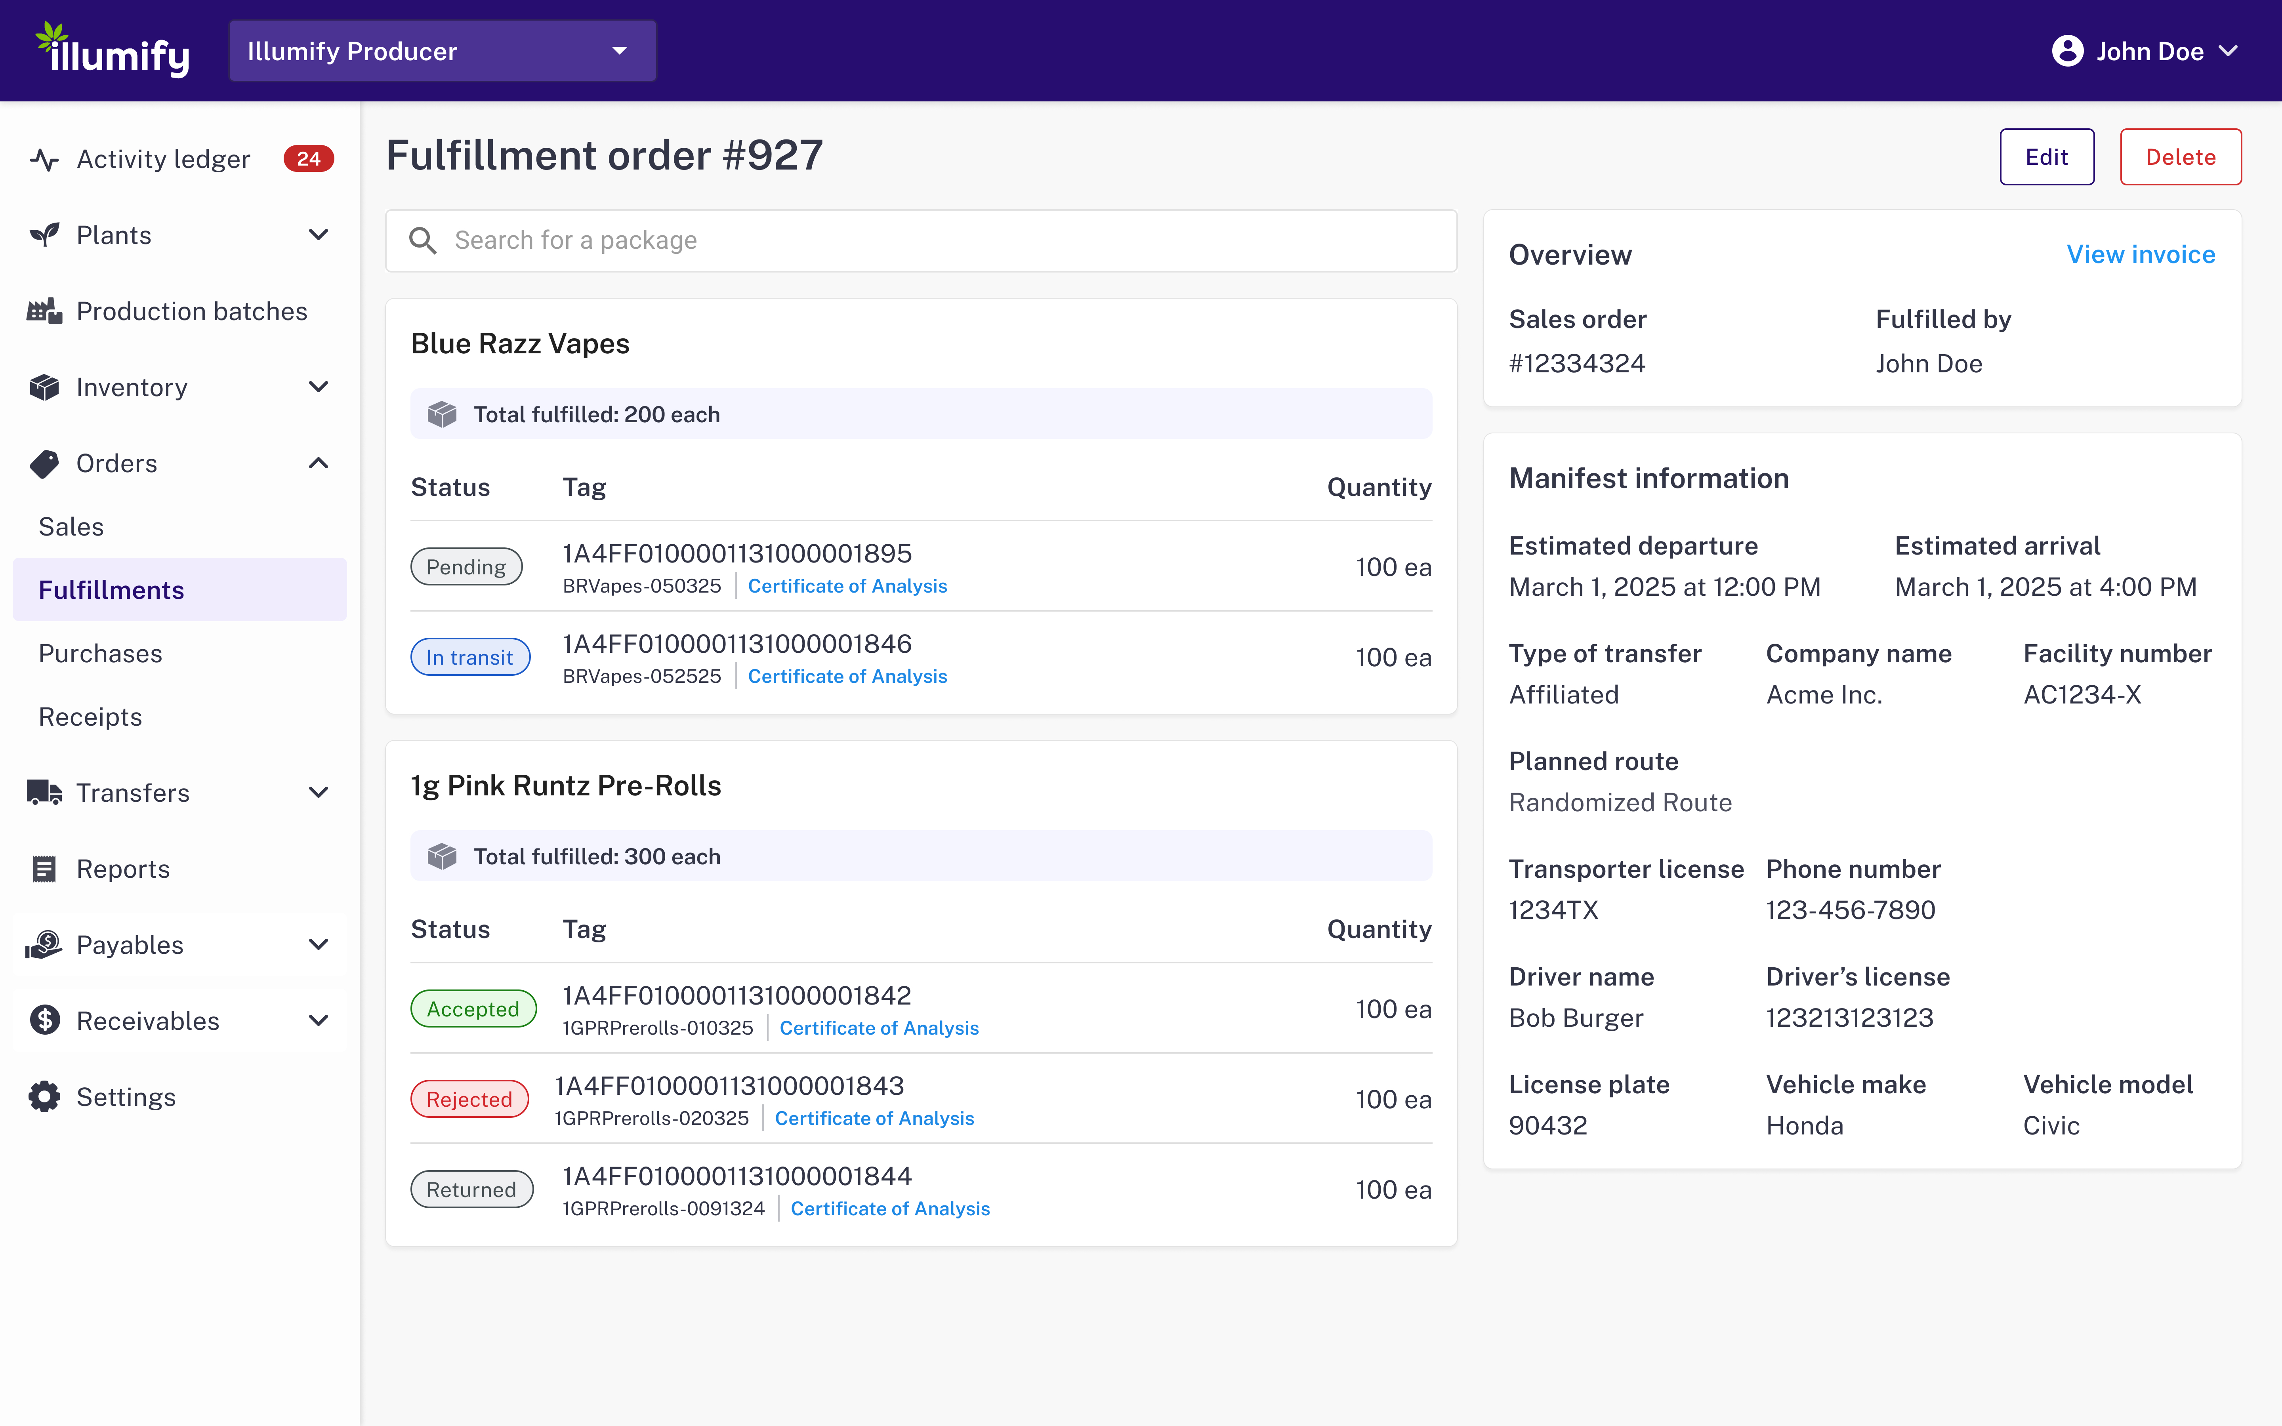Image resolution: width=2282 pixels, height=1426 pixels.
Task: Expand the Plants chevron
Action: point(319,235)
